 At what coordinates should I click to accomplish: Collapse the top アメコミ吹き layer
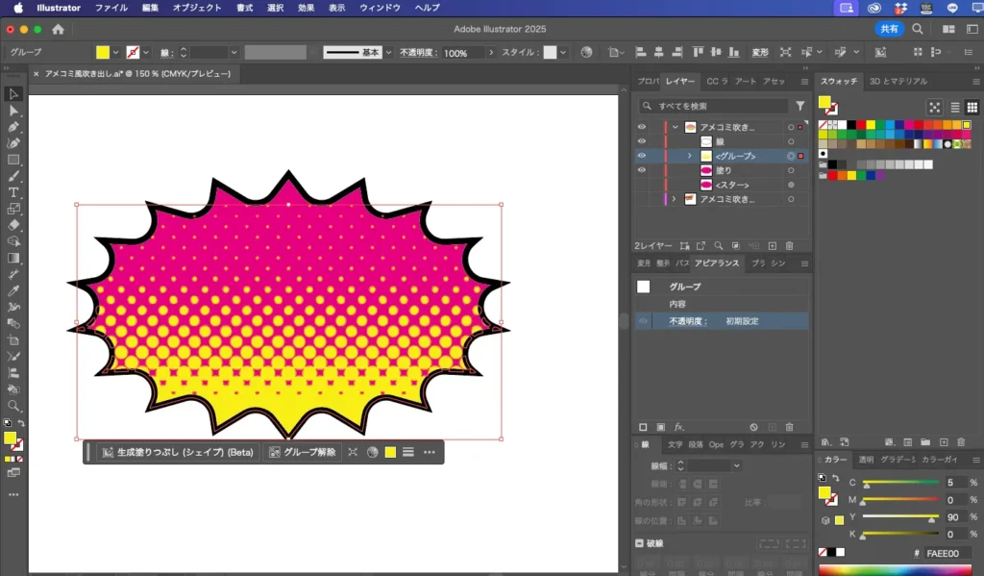click(x=676, y=127)
